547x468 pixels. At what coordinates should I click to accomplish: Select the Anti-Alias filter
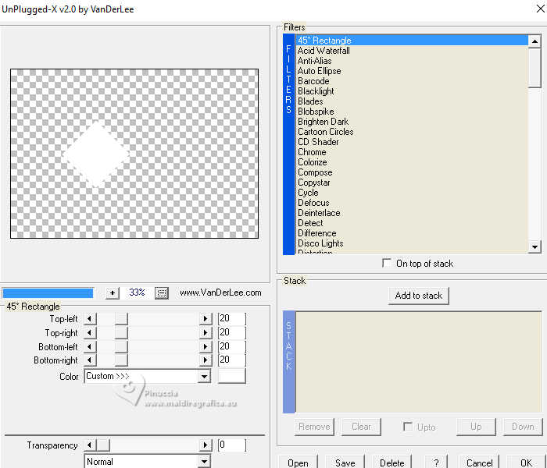pos(412,61)
